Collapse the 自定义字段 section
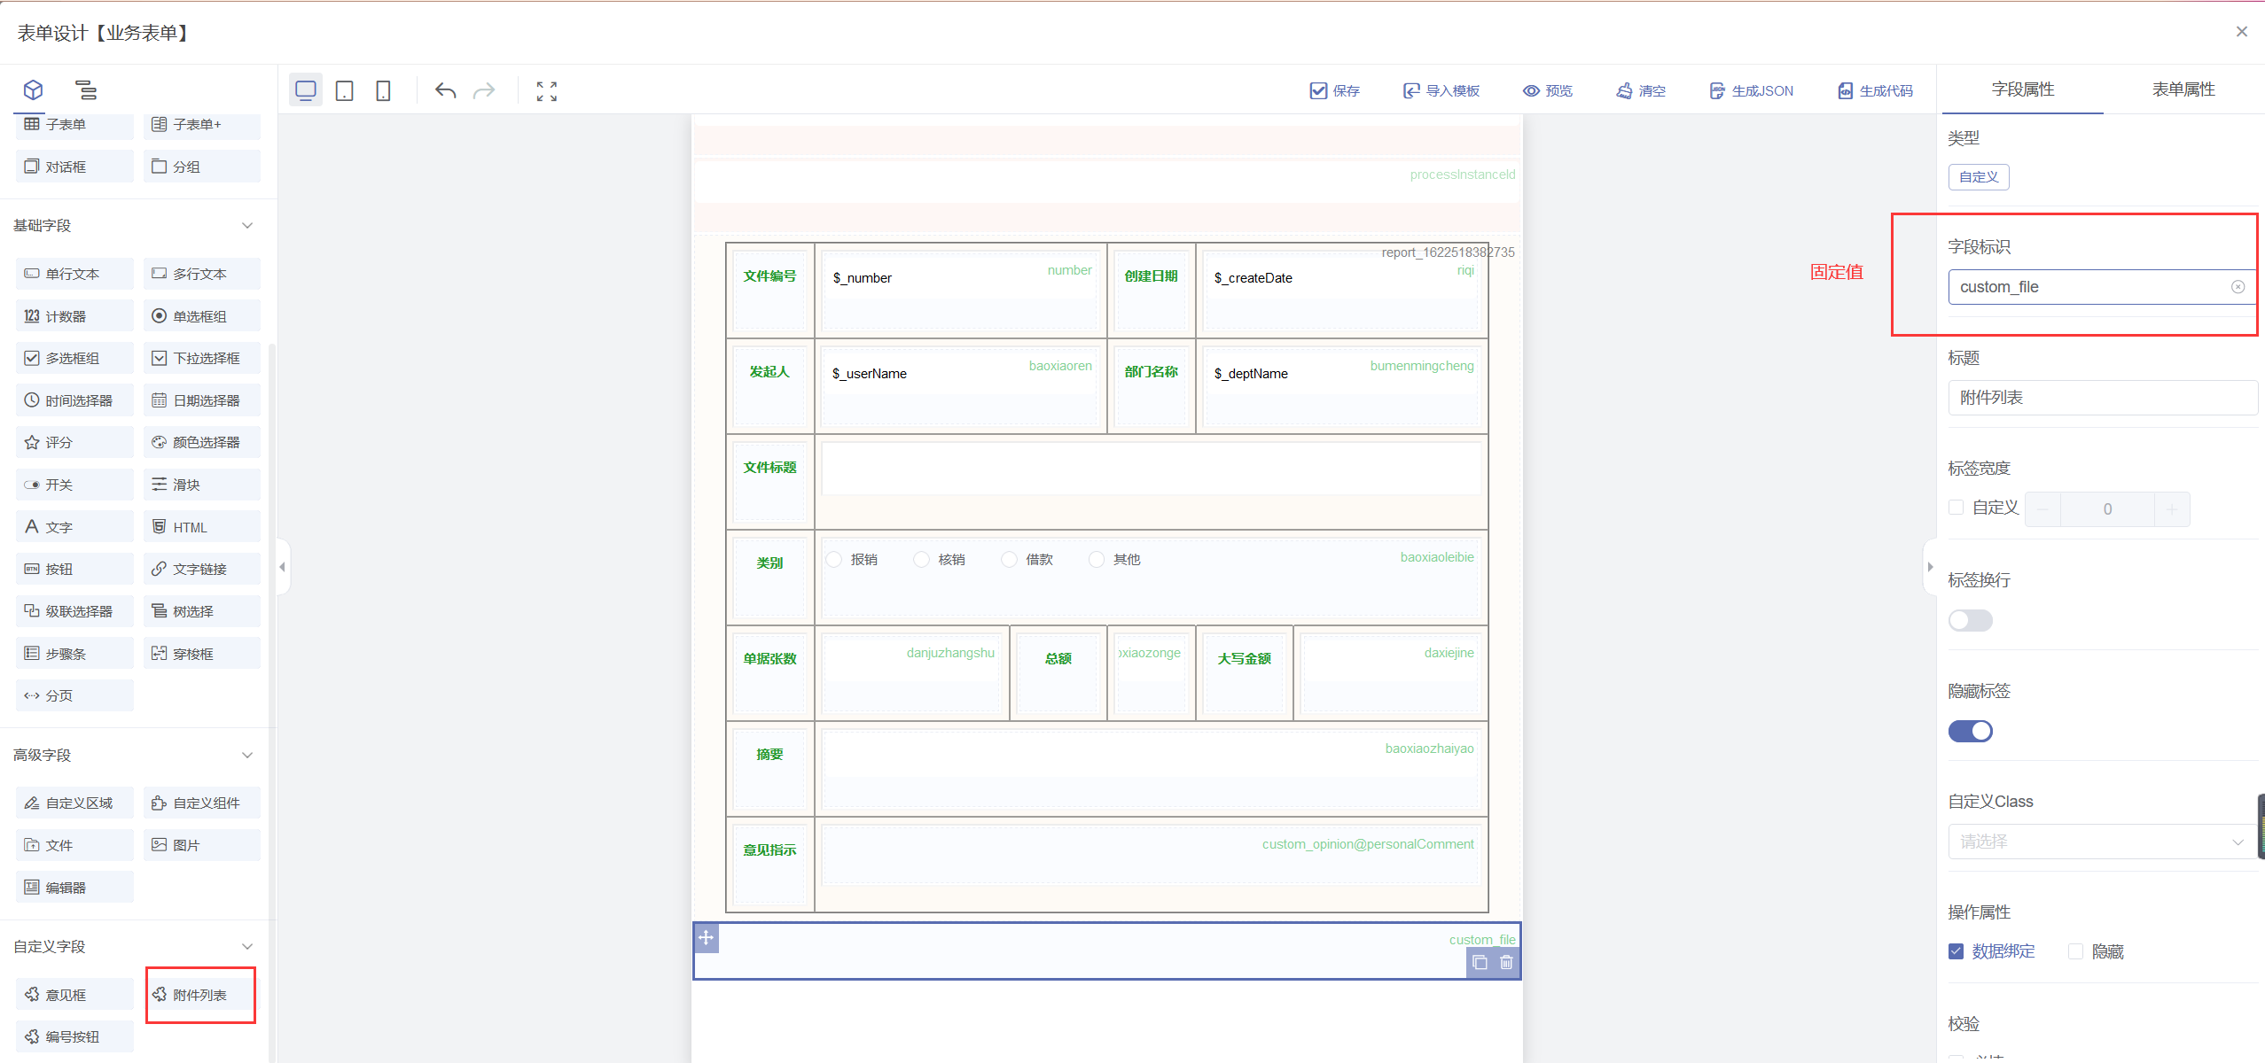The width and height of the screenshot is (2265, 1063). [x=247, y=947]
